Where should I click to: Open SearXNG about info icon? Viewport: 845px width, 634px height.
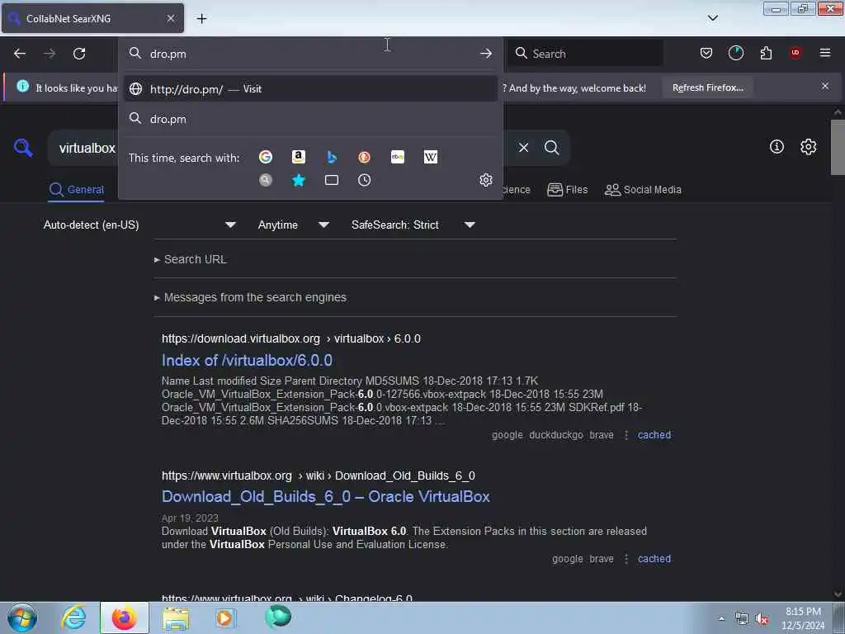point(777,147)
